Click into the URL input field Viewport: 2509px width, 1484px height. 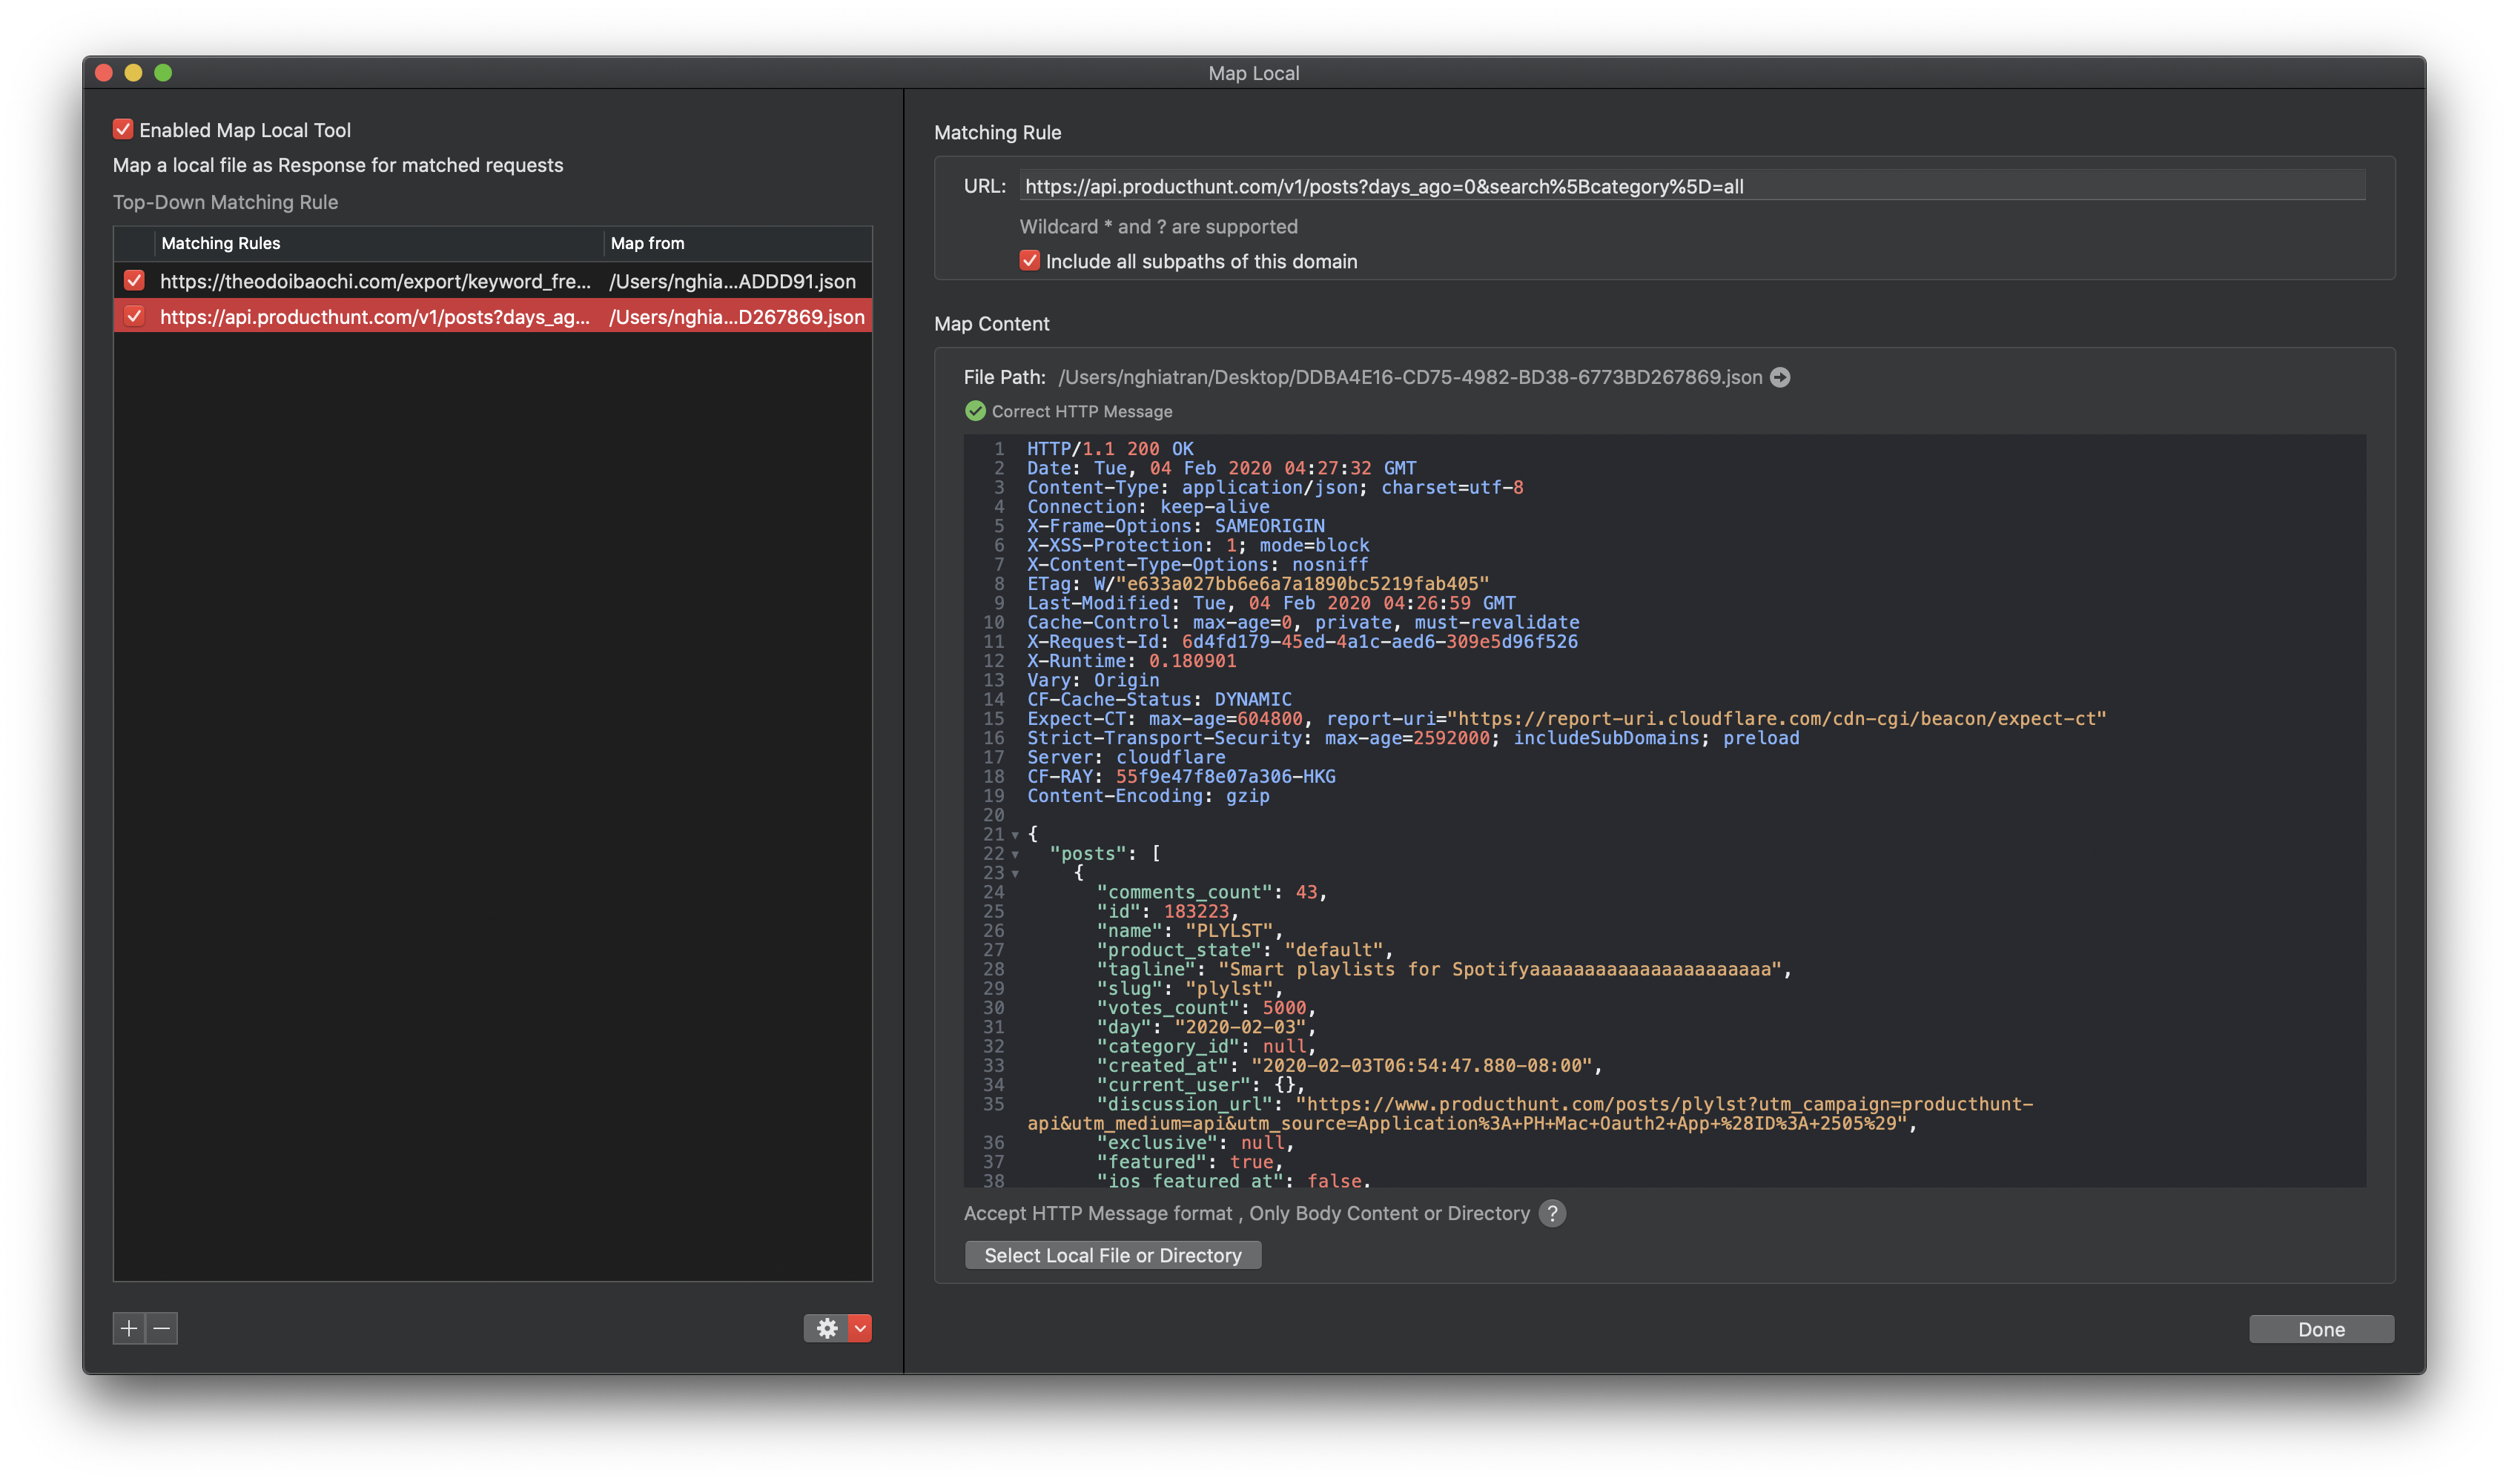click(x=1690, y=186)
